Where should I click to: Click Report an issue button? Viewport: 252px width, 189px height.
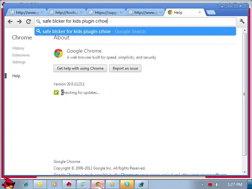click(125, 68)
